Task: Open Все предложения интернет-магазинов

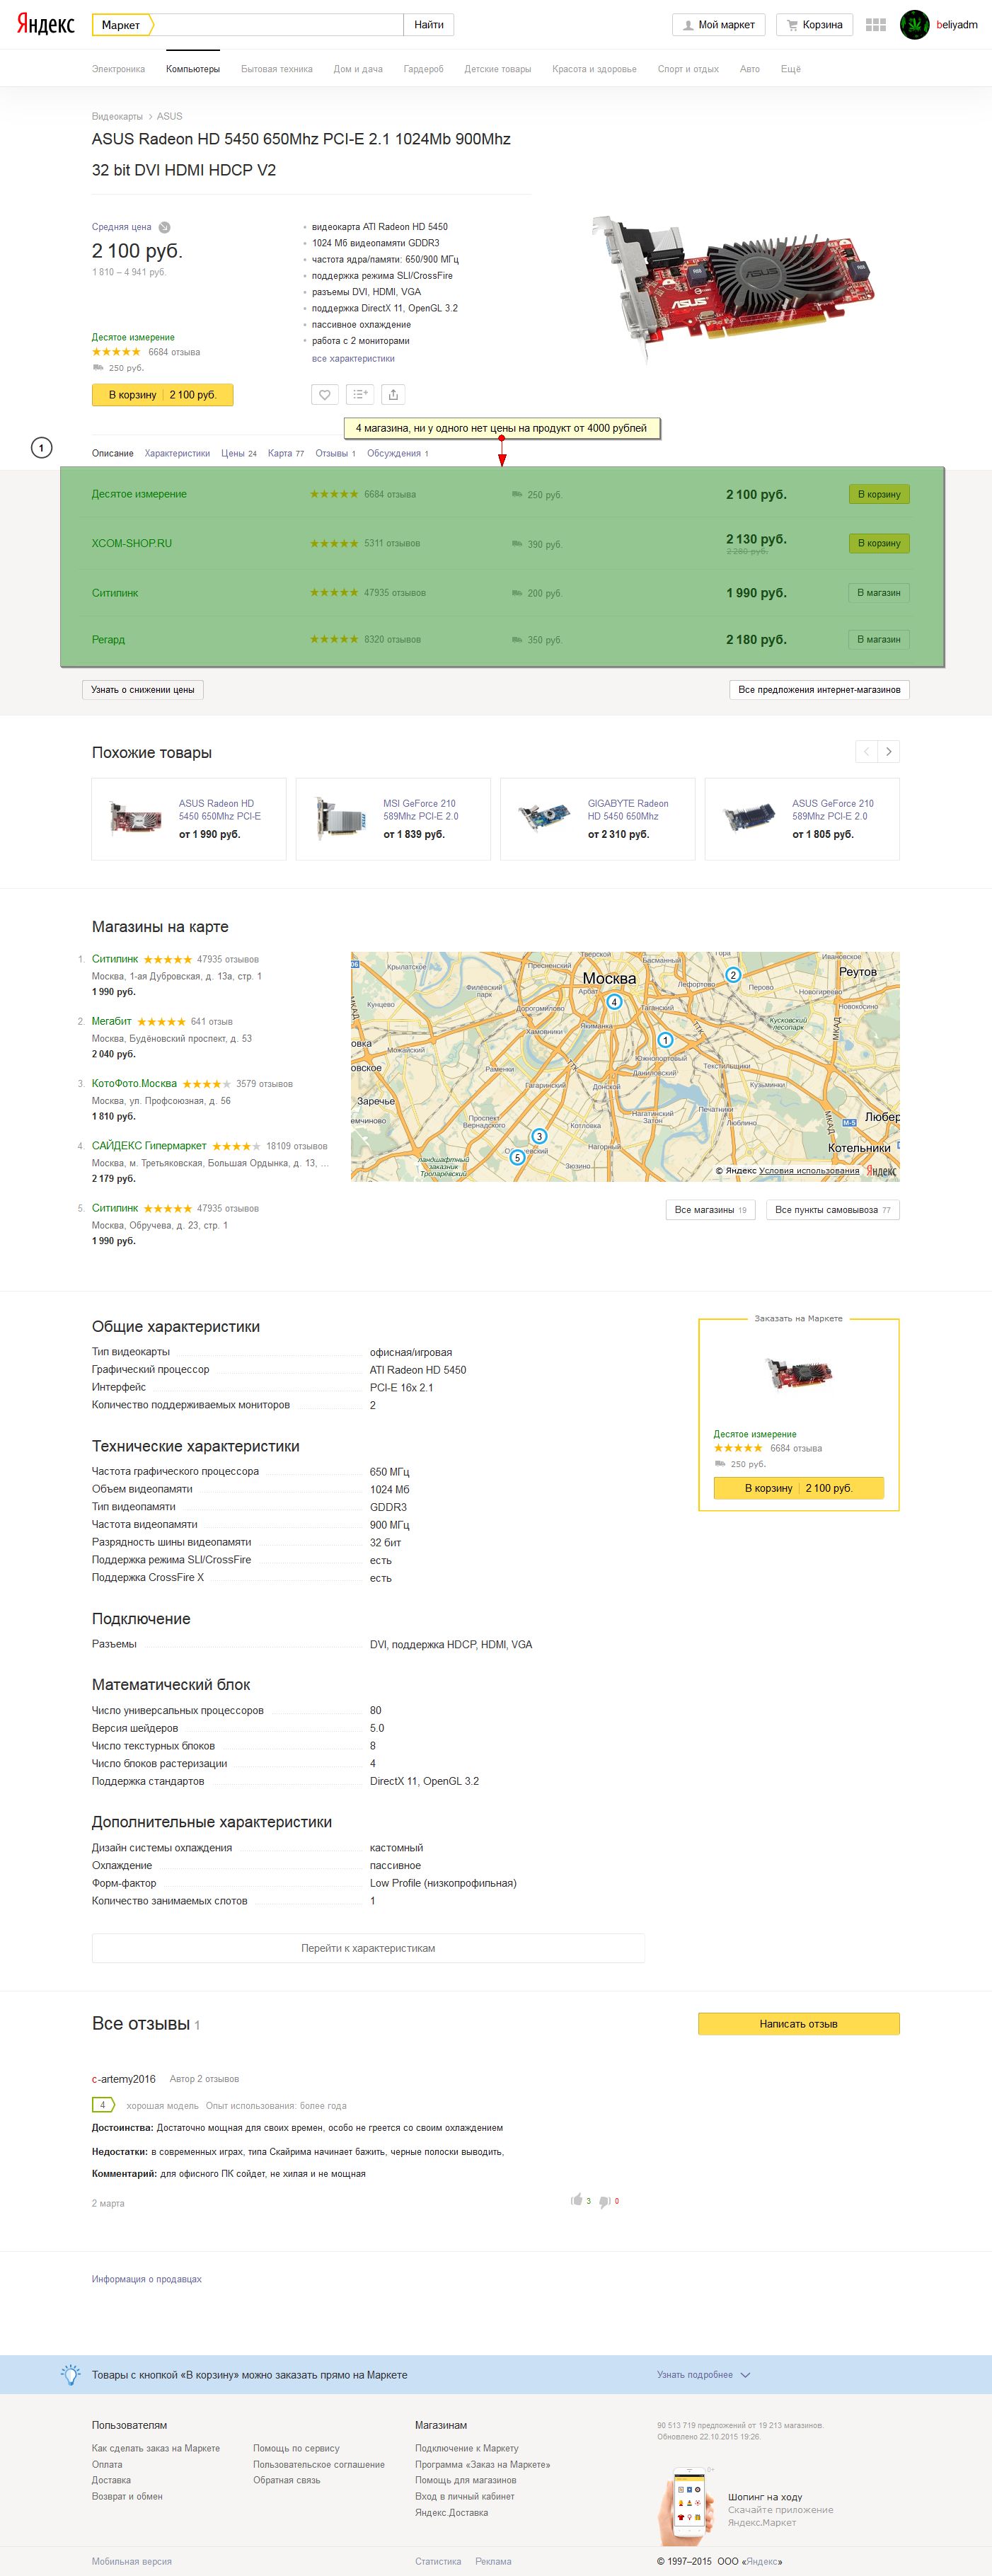Action: click(819, 690)
